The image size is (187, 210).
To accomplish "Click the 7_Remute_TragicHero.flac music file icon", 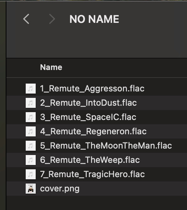I will (x=31, y=174).
